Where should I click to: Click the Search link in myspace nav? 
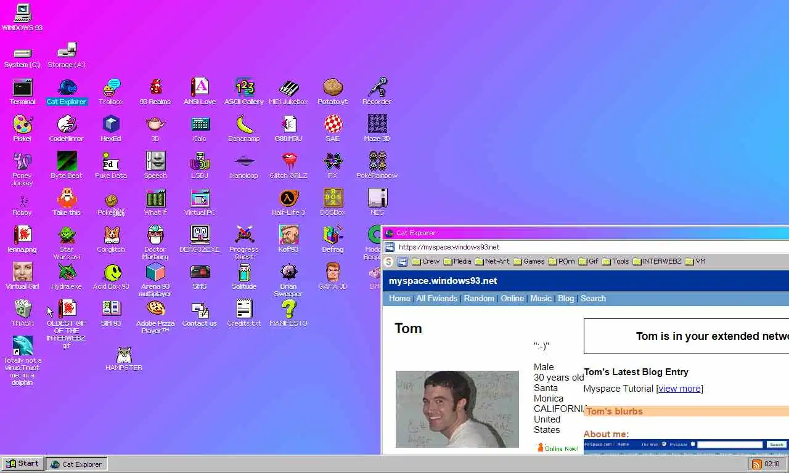tap(593, 298)
